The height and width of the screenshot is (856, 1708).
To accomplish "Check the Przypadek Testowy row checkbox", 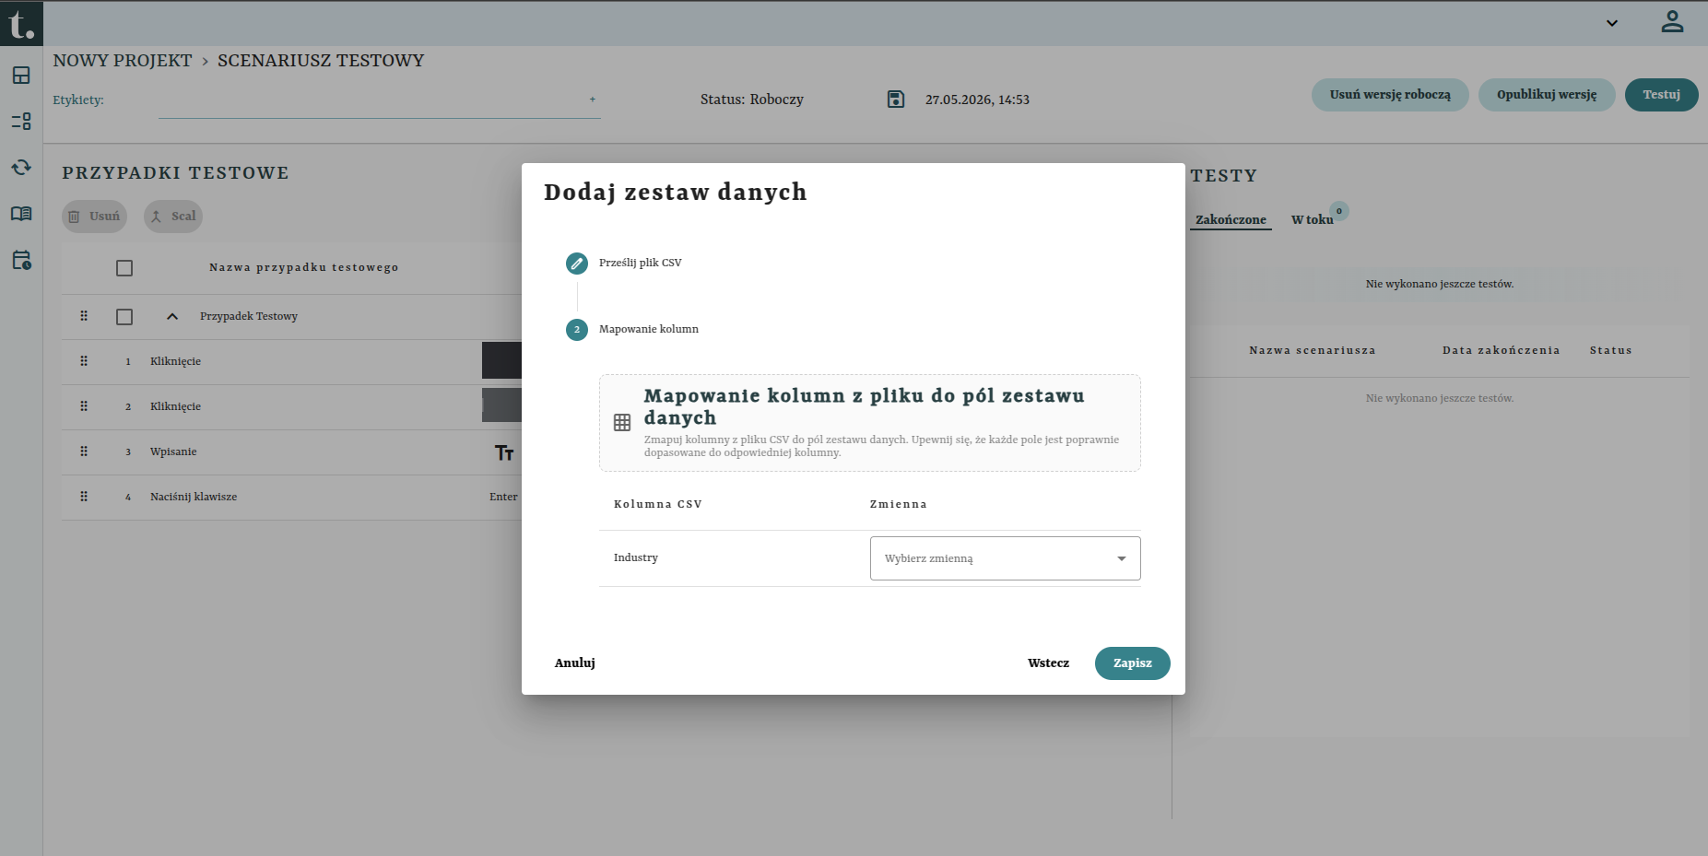I will pos(124,317).
